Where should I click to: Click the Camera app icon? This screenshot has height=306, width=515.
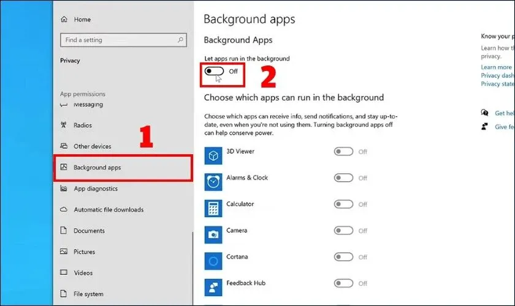(x=213, y=234)
